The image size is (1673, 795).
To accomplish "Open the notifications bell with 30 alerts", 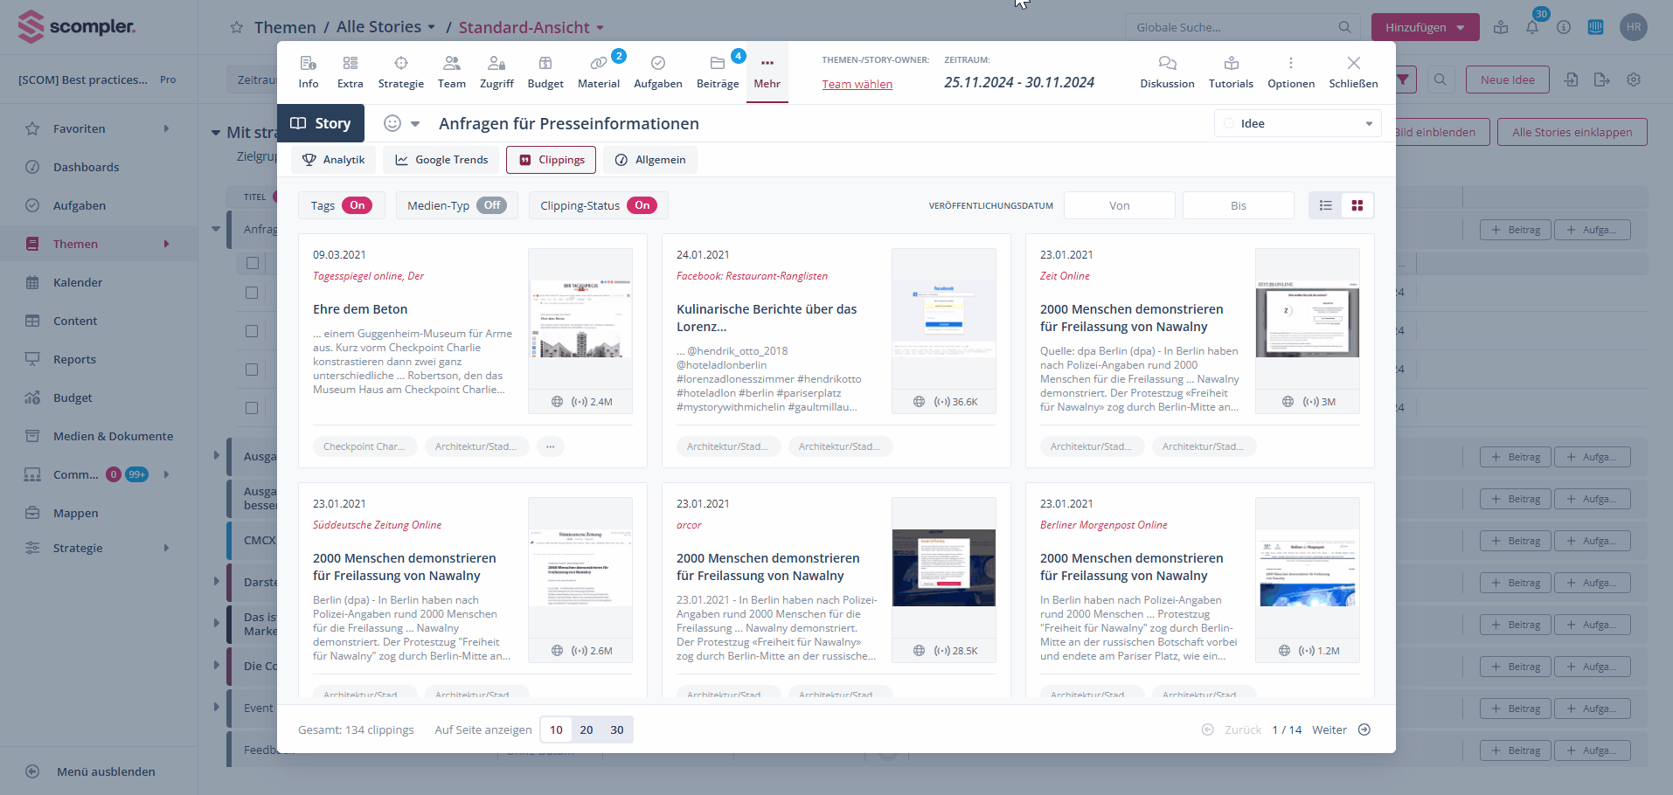I will tap(1531, 27).
